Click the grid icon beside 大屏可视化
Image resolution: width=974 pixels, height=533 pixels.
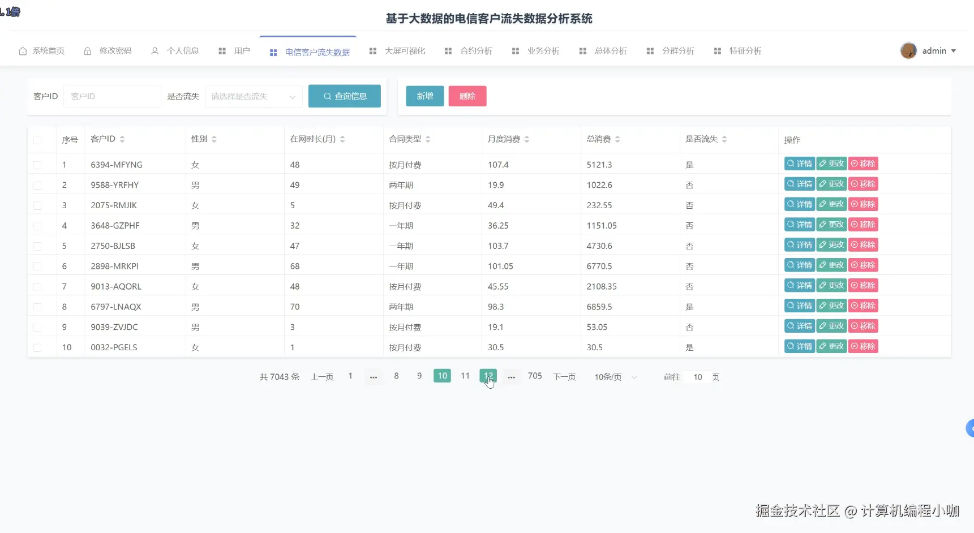[372, 51]
